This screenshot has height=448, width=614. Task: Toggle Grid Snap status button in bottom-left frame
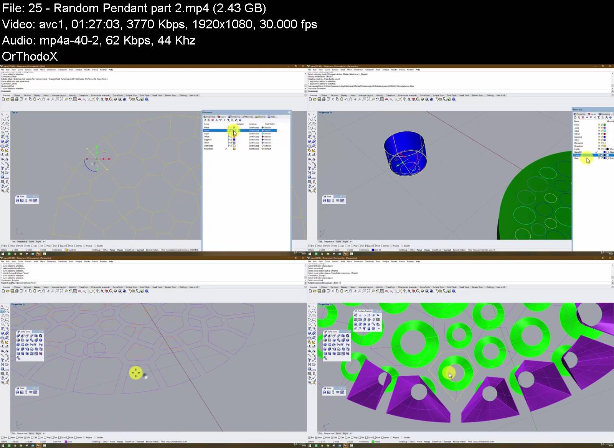pos(96,441)
